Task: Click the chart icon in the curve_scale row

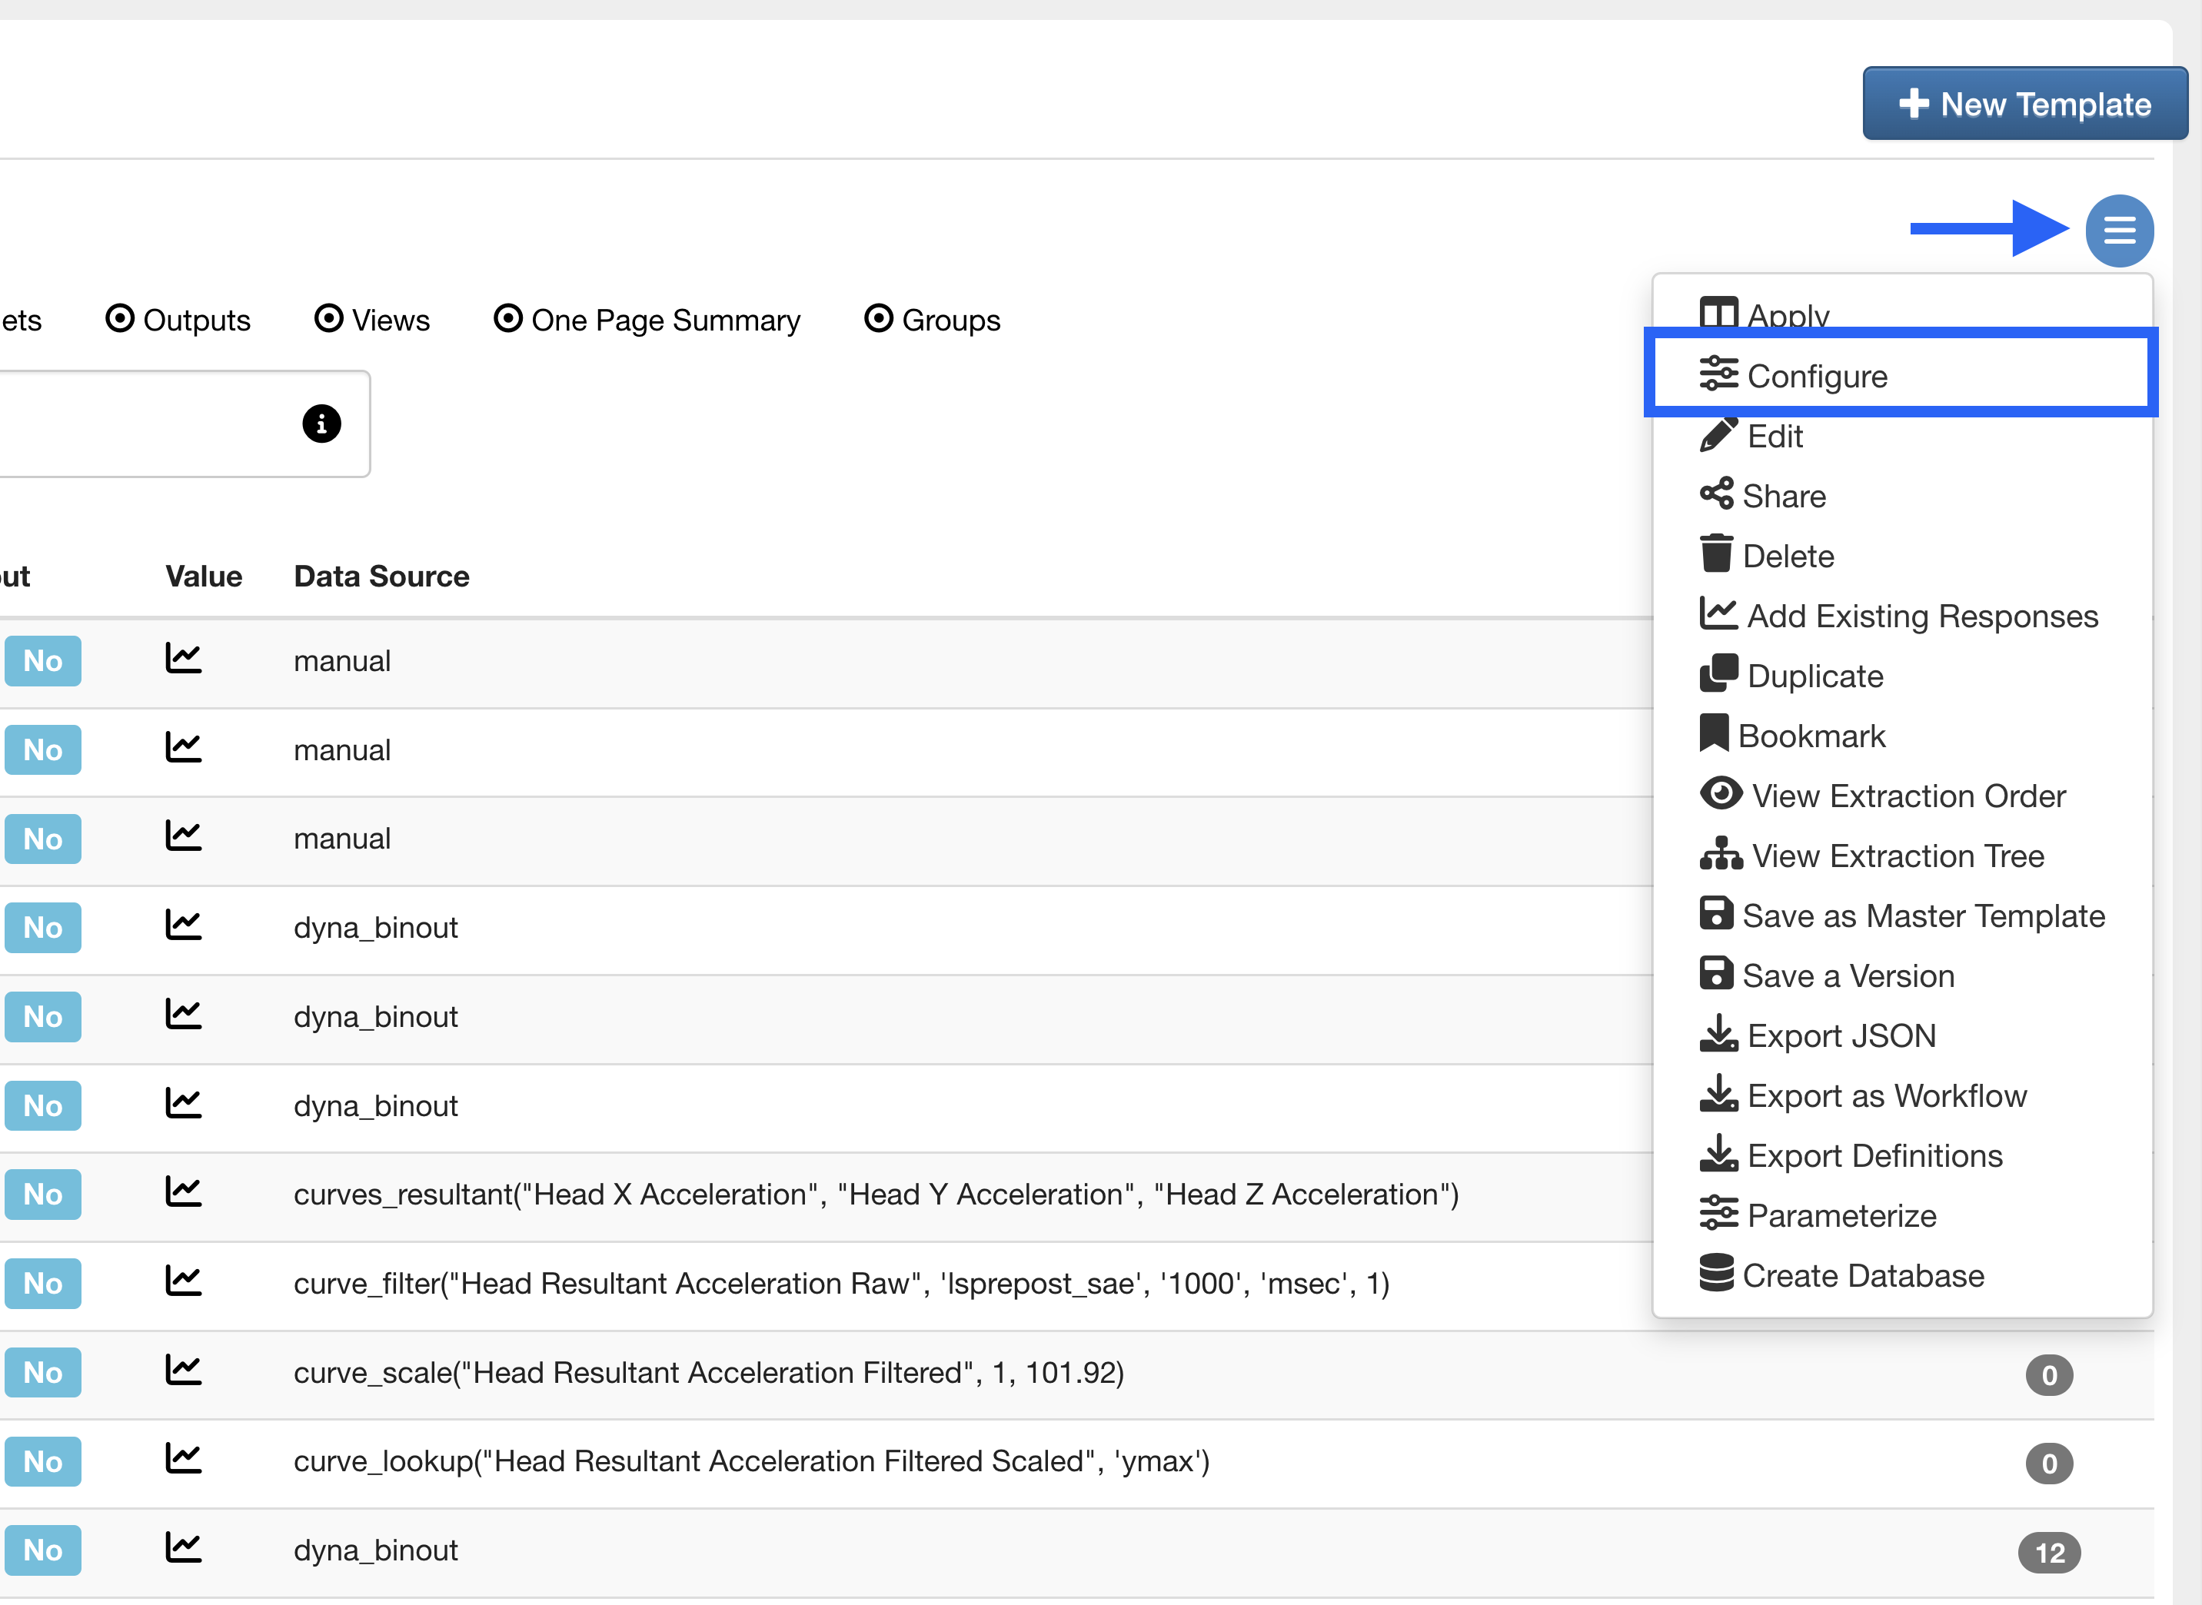Action: tap(183, 1370)
